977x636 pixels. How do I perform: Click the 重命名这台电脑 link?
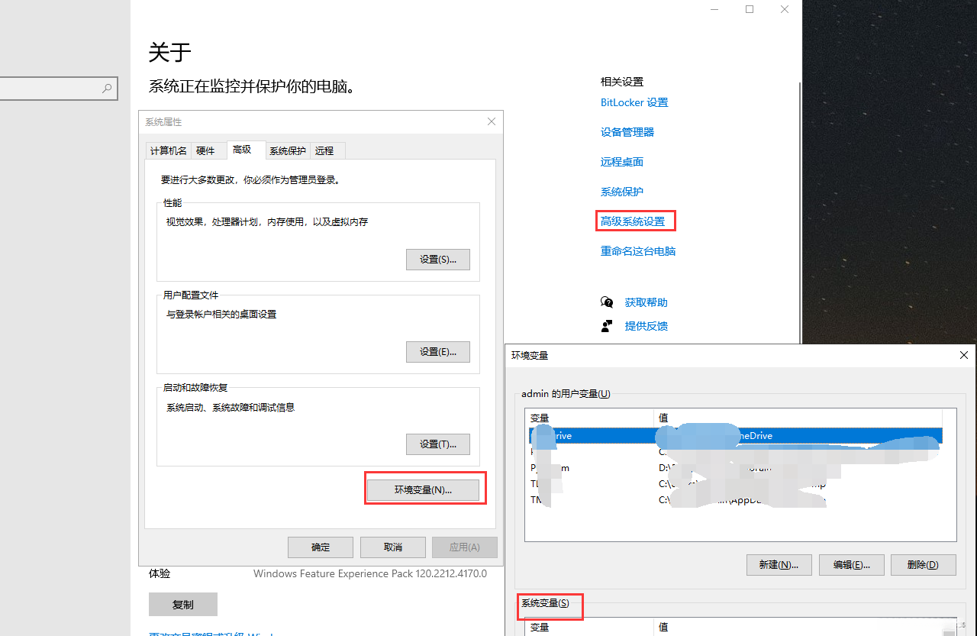pos(637,250)
